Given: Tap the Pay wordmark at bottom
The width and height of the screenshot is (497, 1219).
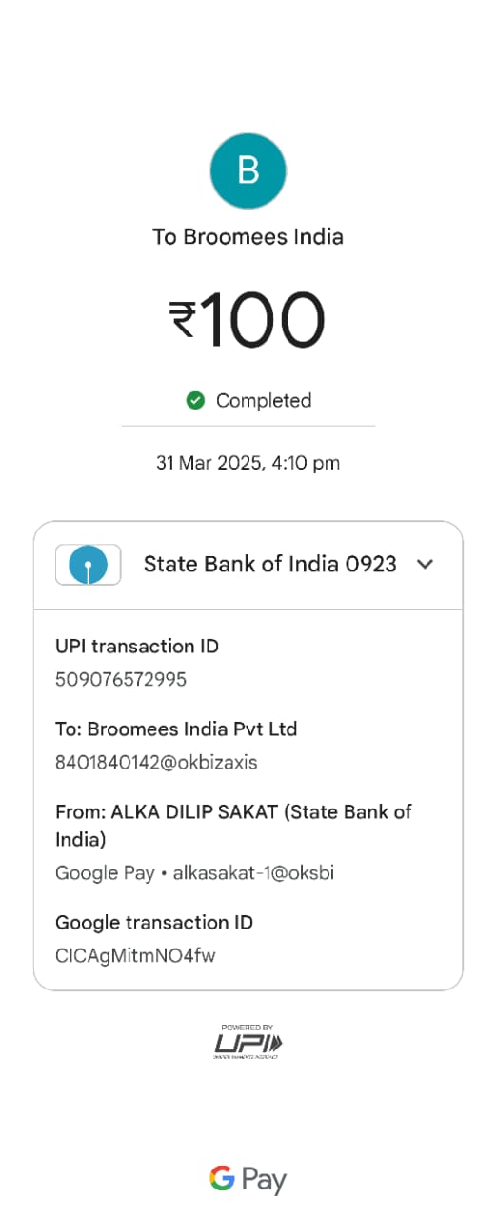Looking at the screenshot, I should tap(264, 1182).
